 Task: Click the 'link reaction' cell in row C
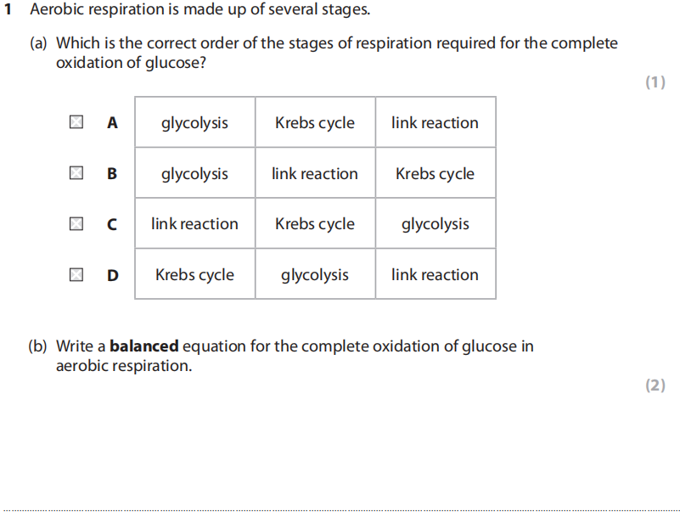(x=194, y=224)
